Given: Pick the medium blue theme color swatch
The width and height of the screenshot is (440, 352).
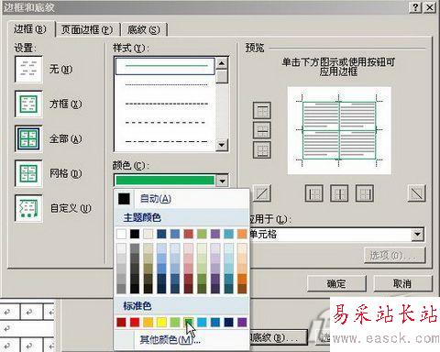Looking at the screenshot, I should (x=175, y=234).
